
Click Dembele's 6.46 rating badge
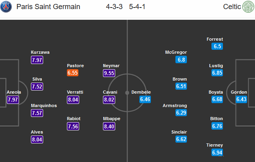[x=145, y=99]
